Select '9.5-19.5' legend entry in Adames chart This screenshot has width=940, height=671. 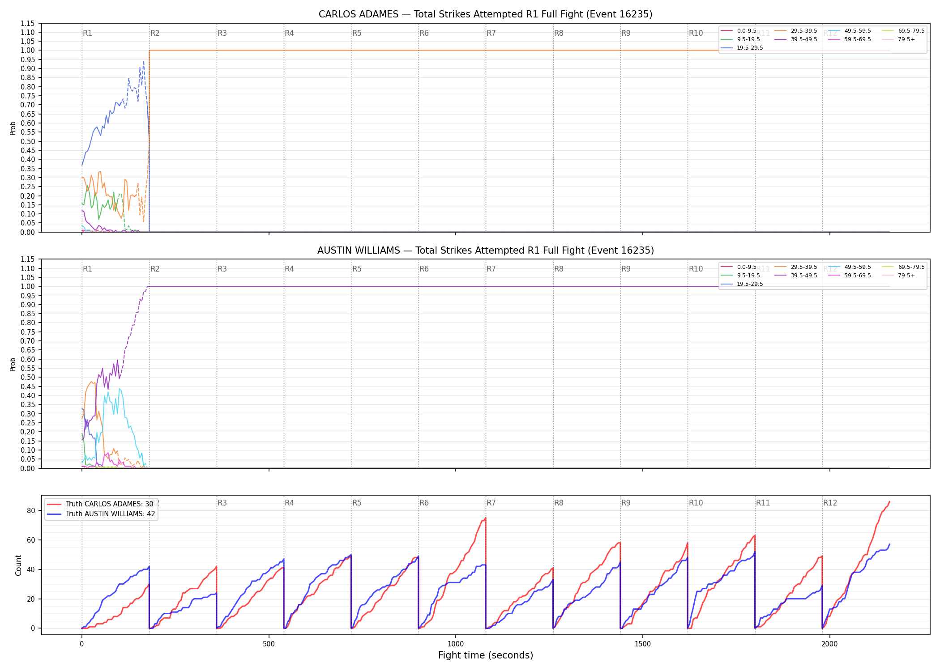740,39
